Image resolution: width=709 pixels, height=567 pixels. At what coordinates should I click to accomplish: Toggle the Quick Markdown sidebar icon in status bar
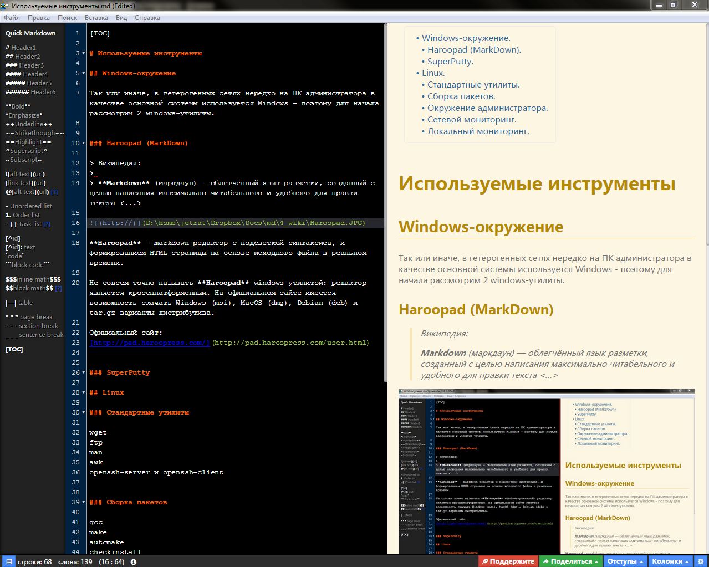(x=8, y=561)
